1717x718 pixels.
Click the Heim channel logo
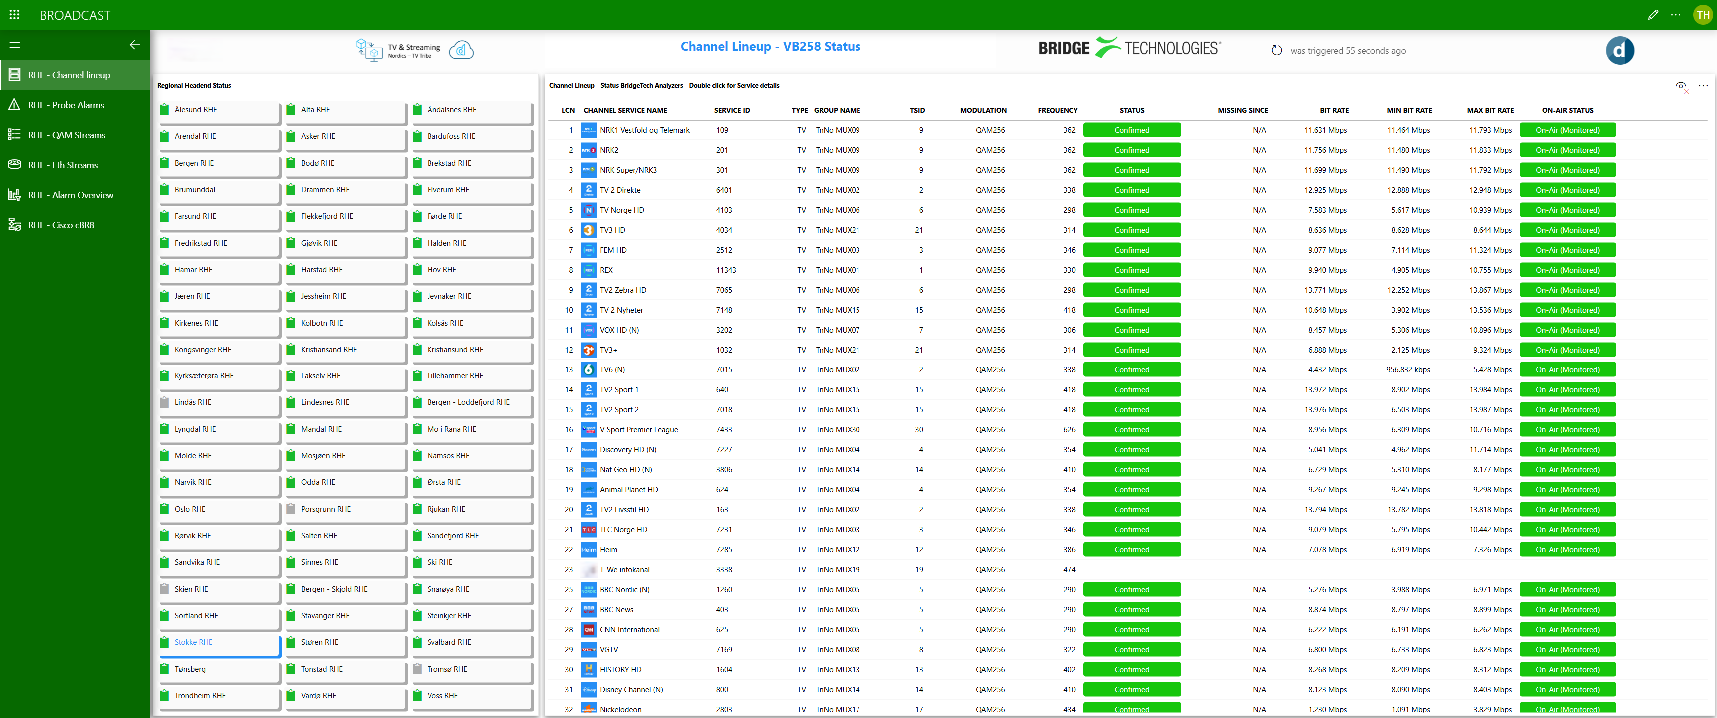588,549
